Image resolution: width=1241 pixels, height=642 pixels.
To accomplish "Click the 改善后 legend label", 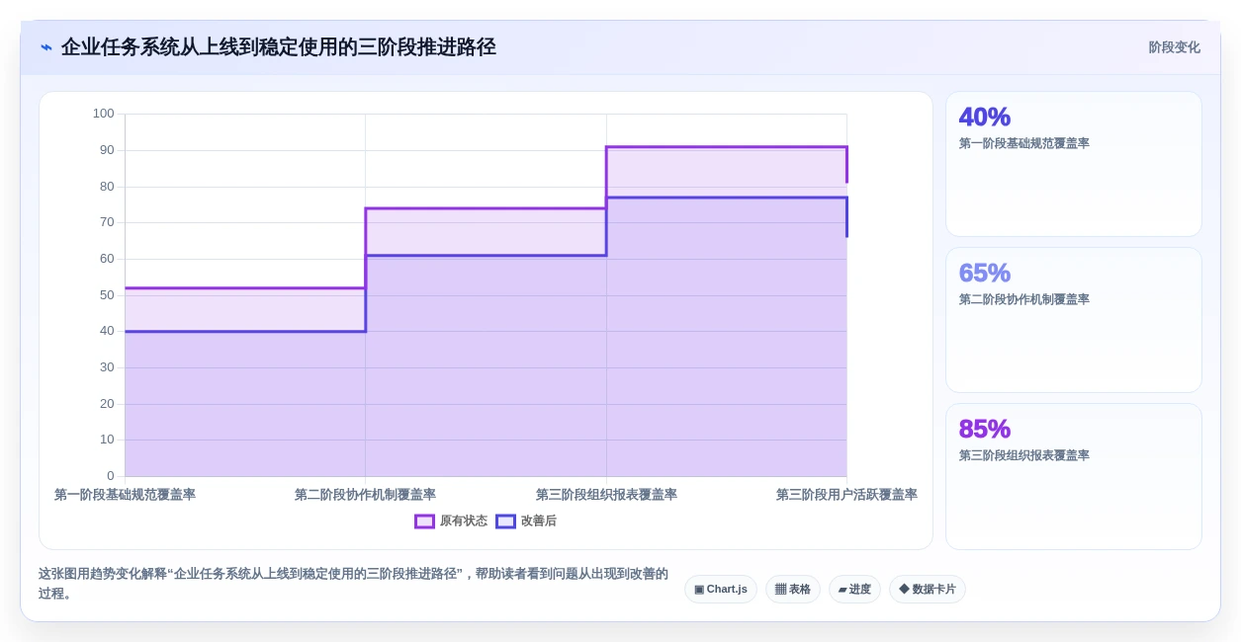I will click(538, 522).
